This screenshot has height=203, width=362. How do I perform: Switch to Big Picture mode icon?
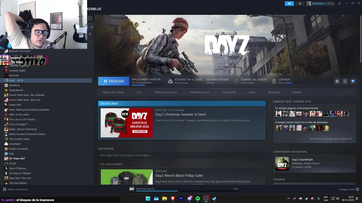[x=340, y=3]
